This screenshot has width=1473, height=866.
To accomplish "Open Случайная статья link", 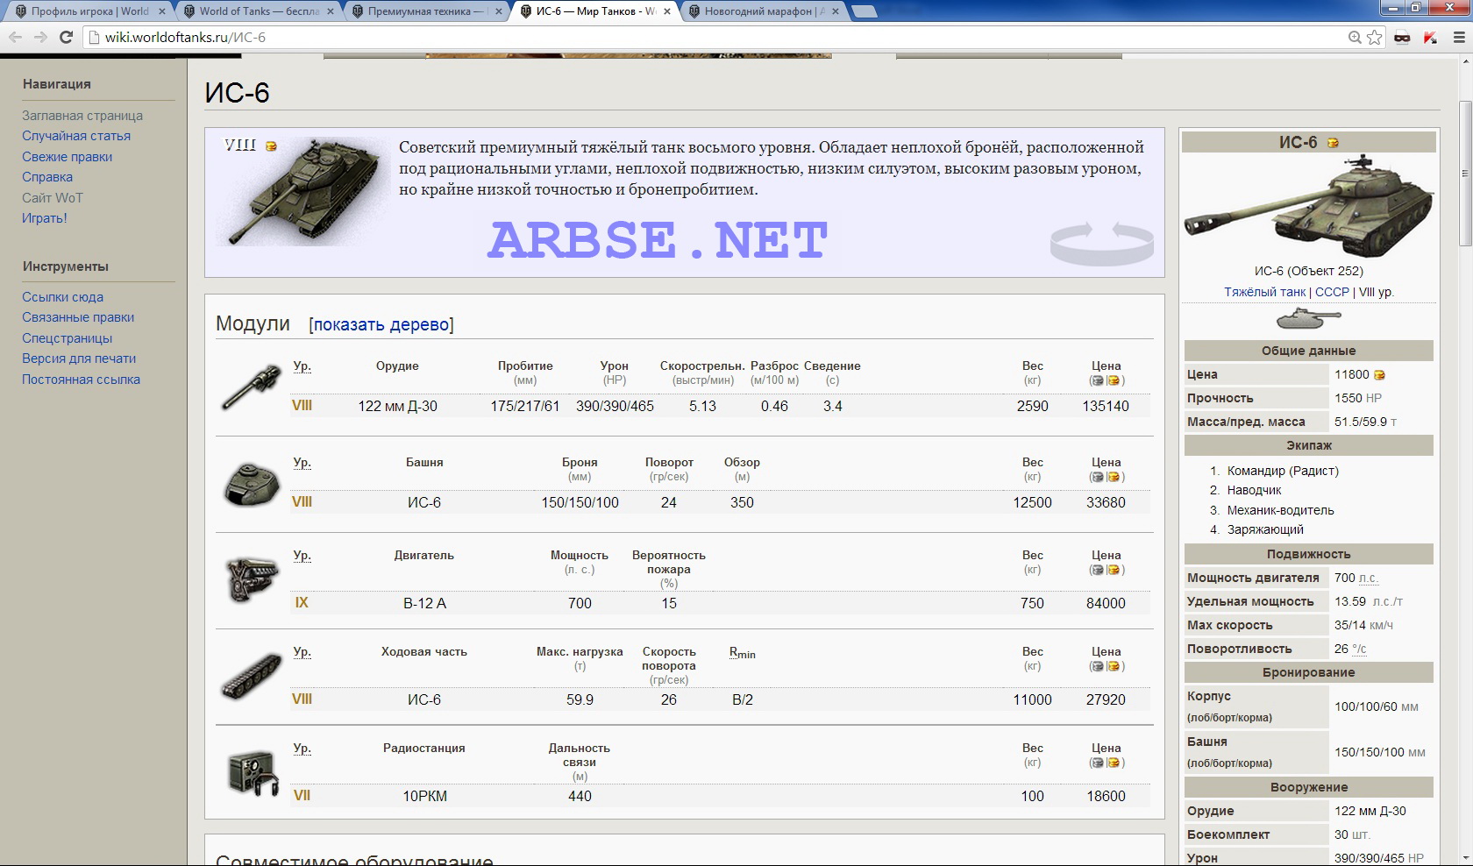I will click(x=76, y=136).
